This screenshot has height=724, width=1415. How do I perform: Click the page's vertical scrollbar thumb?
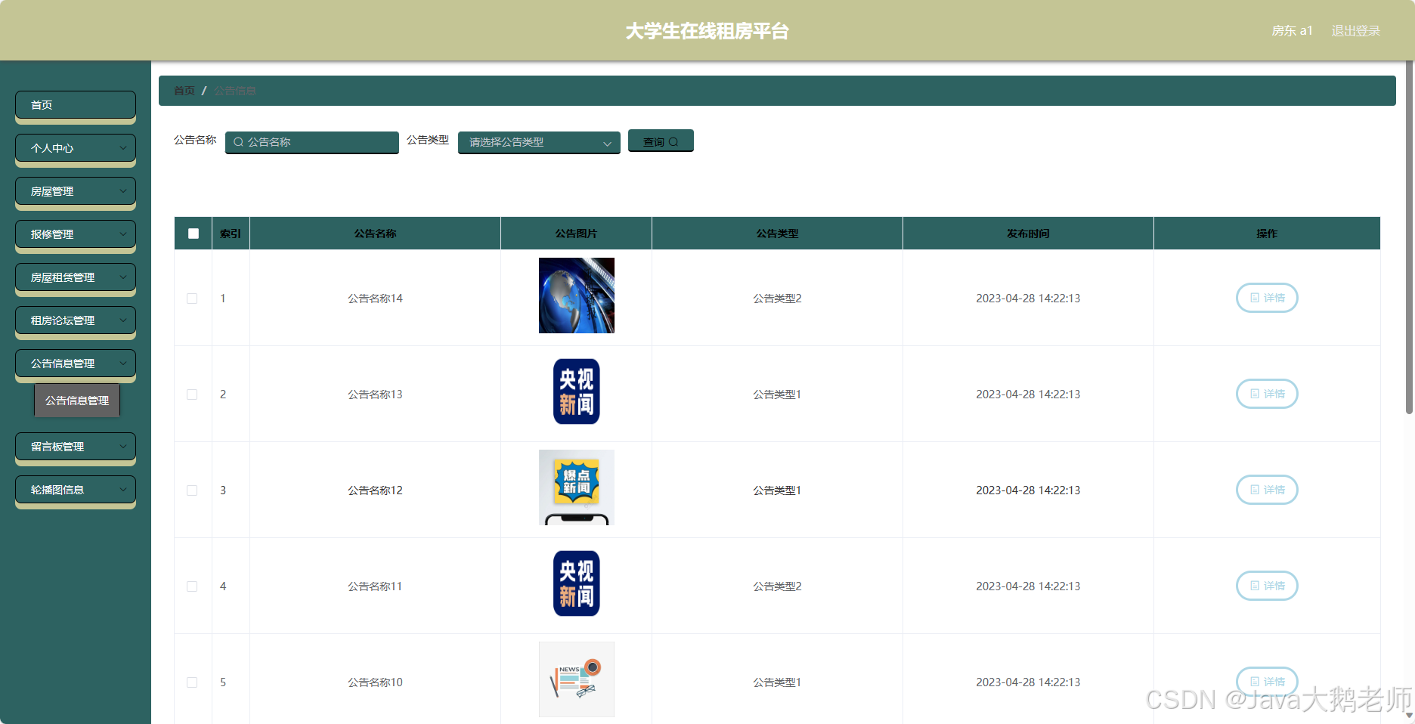click(x=1409, y=237)
